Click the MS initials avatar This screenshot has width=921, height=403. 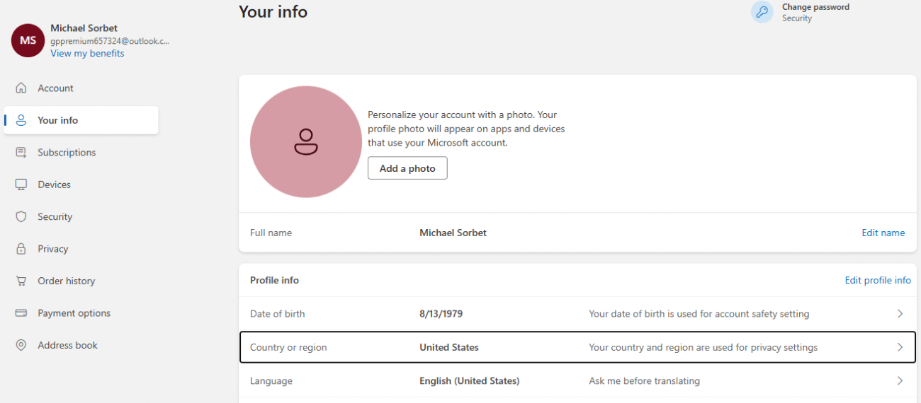(28, 40)
